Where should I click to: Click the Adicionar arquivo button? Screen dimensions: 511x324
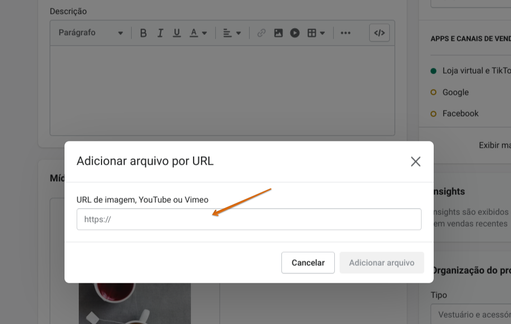381,263
